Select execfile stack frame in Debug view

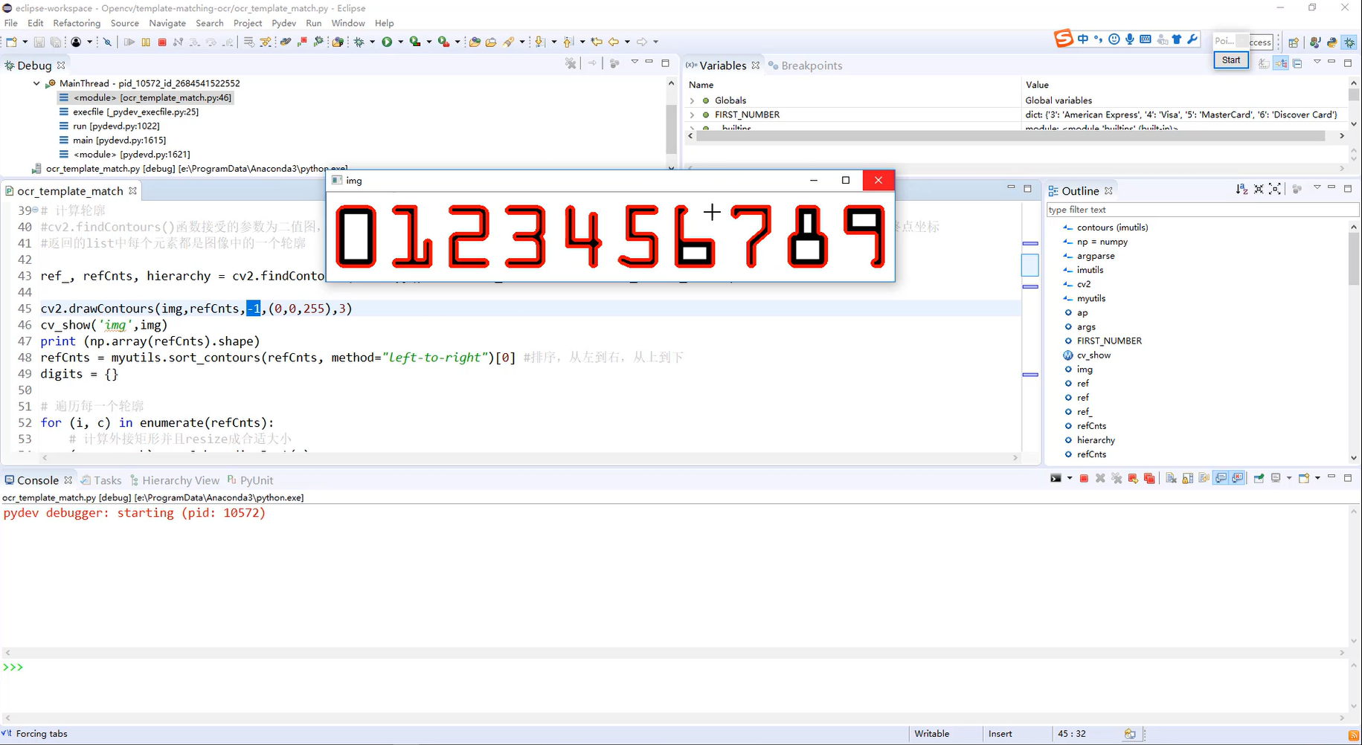tap(135, 112)
